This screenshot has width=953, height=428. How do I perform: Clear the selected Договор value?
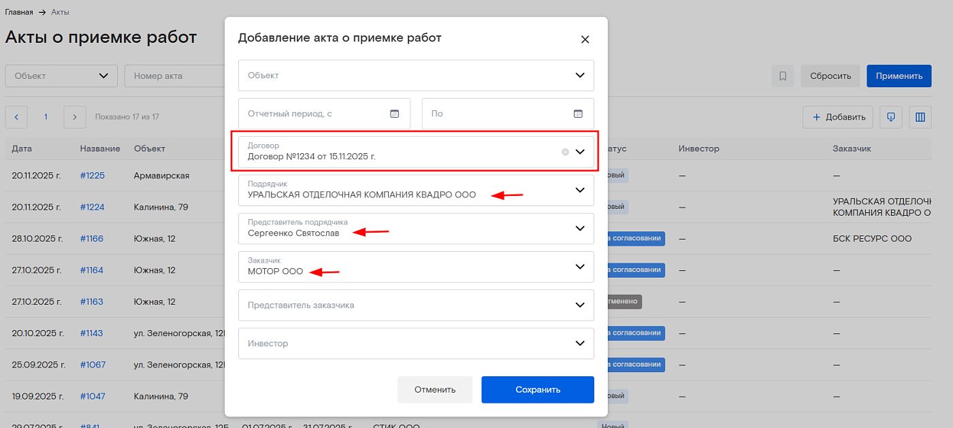pos(565,152)
